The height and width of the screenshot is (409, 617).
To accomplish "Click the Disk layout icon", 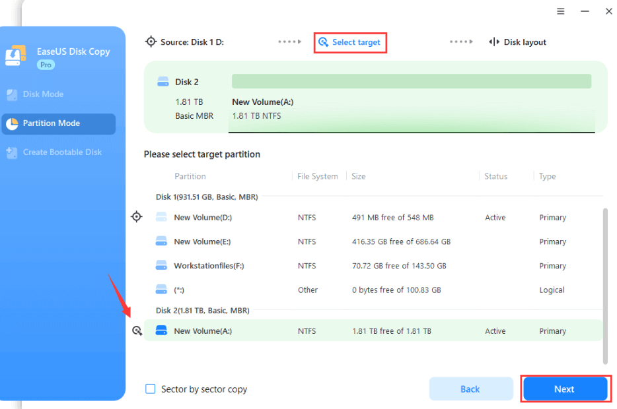I will click(x=494, y=42).
